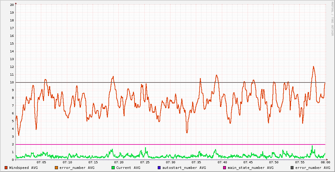Viewport: 335px width, 172px height.
Task: Select the 07:30 time axis label
Action: coord(171,162)
